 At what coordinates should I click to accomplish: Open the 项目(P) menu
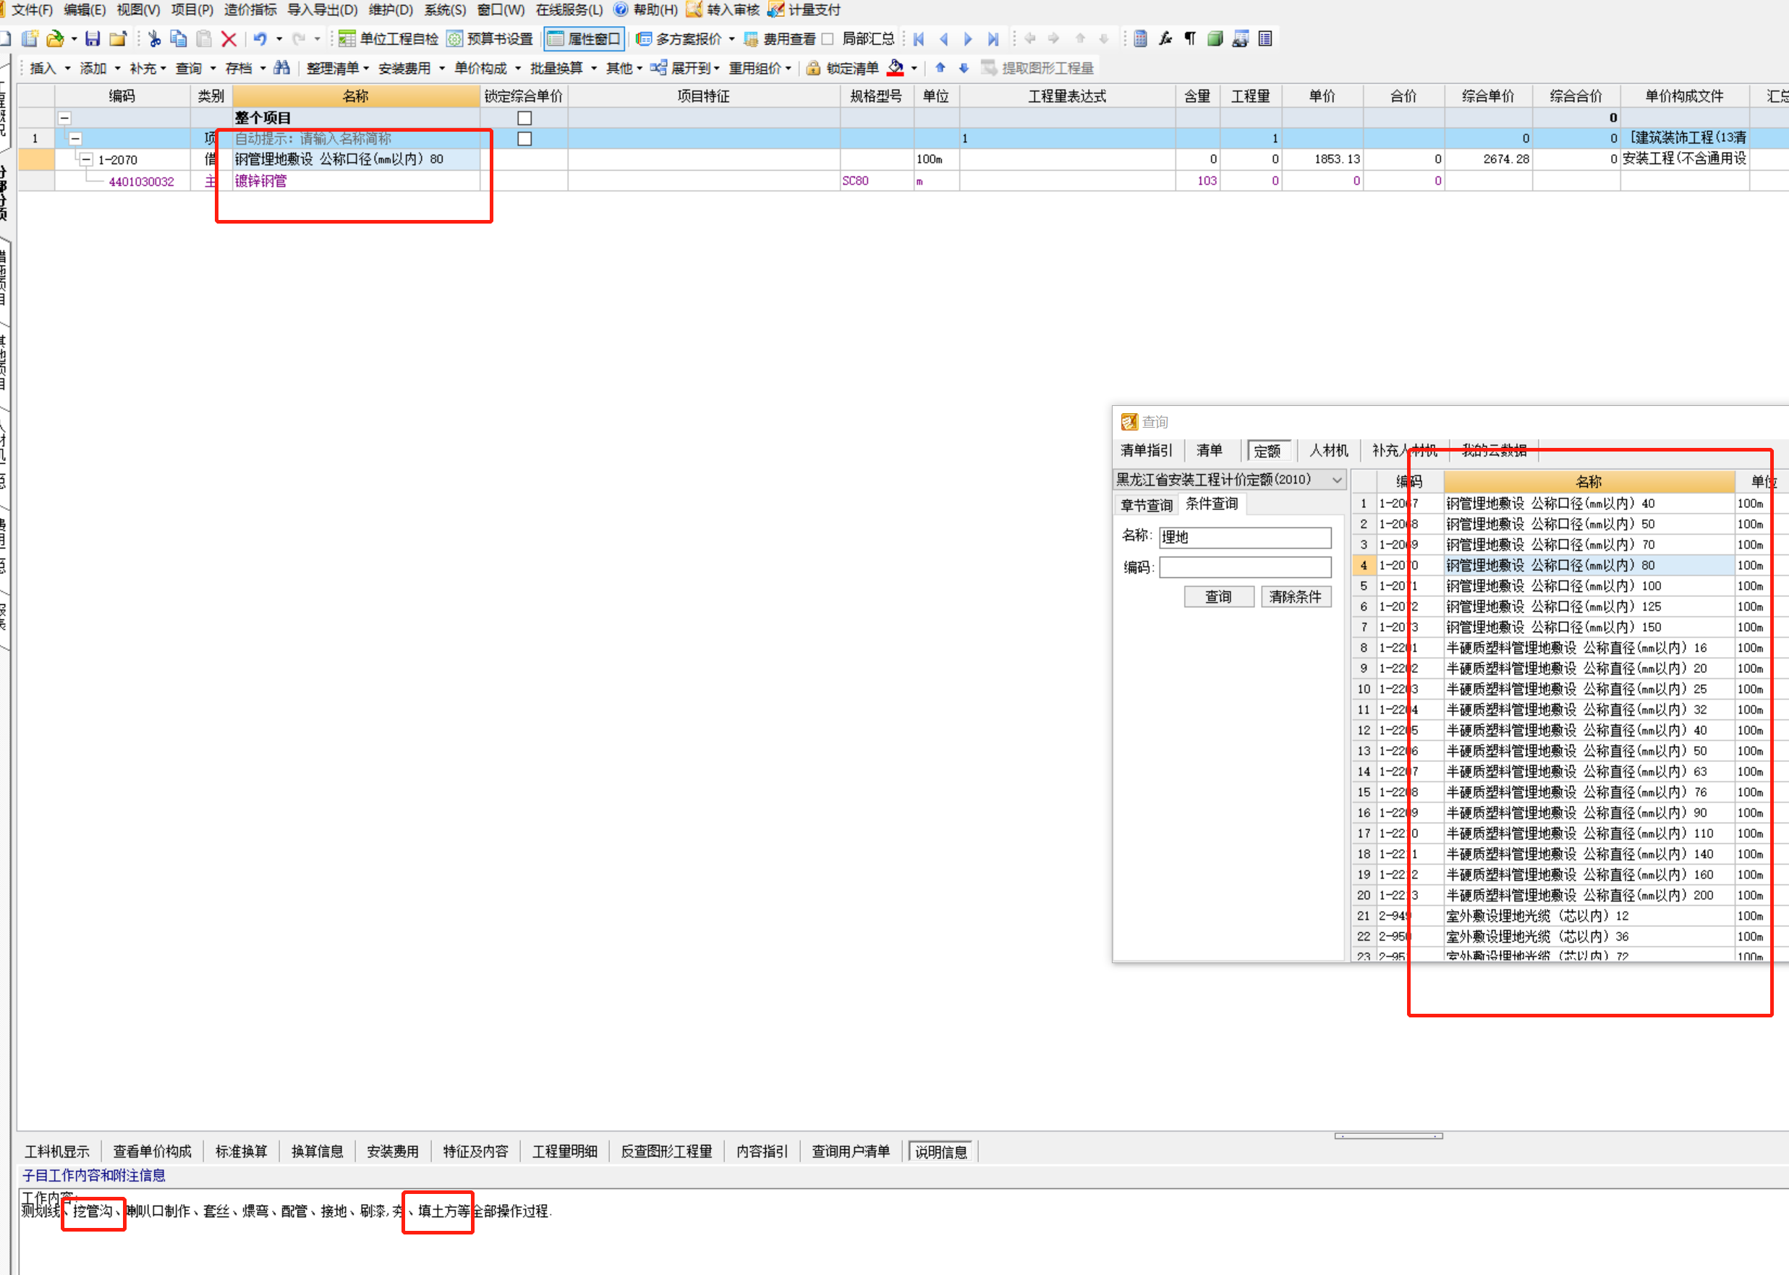[x=192, y=9]
